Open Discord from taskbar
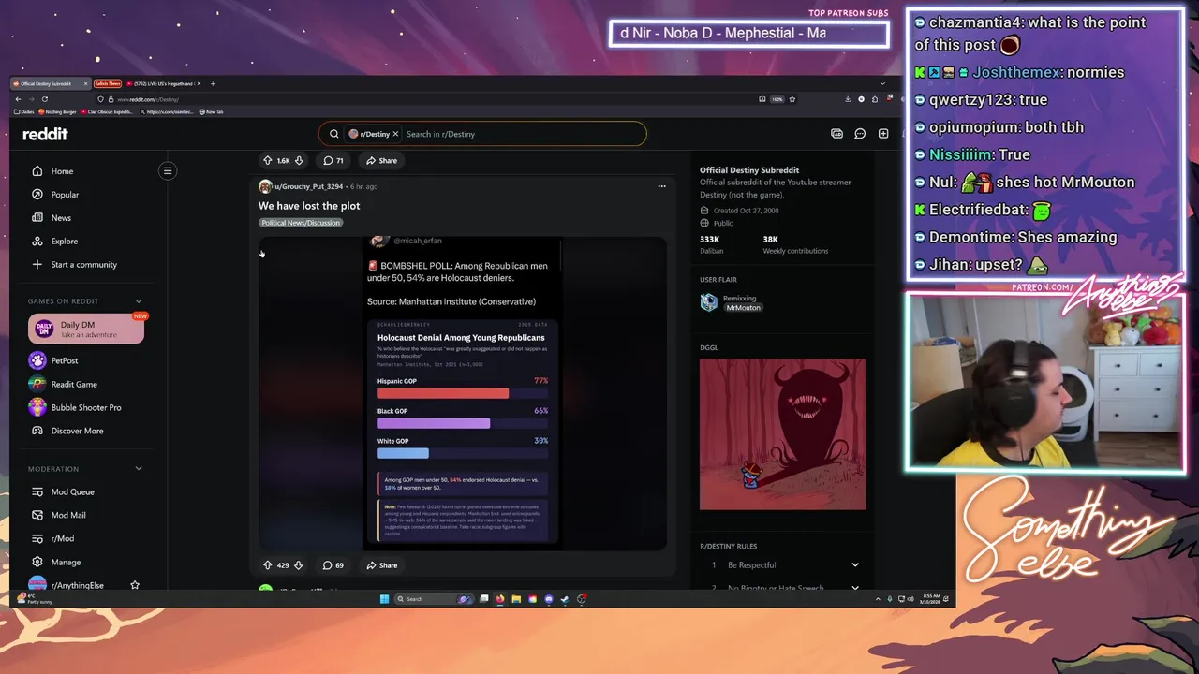Viewport: 1199px width, 674px height. (x=549, y=599)
